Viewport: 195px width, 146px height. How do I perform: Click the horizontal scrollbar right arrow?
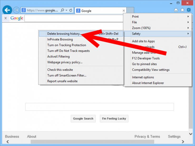183,142
